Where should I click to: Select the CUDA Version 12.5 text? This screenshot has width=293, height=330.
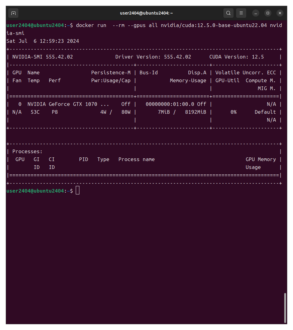coord(236,57)
